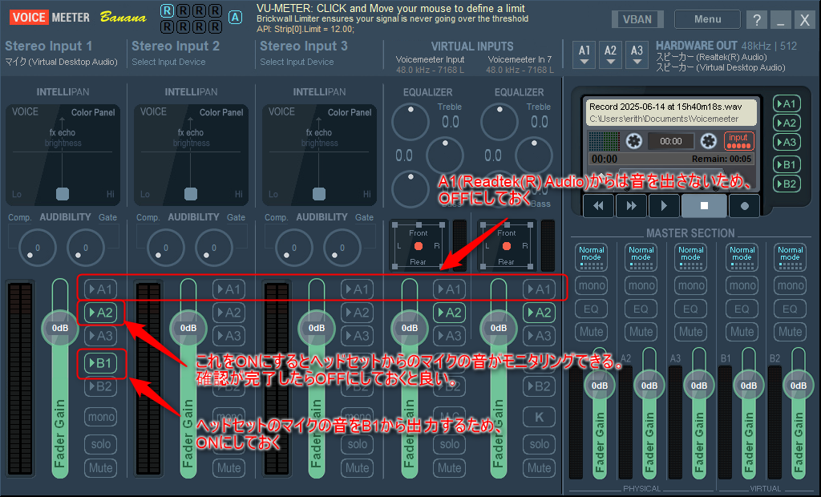Toggle A2 on second virtual input strip
The height and width of the screenshot is (497, 821).
coord(540,313)
